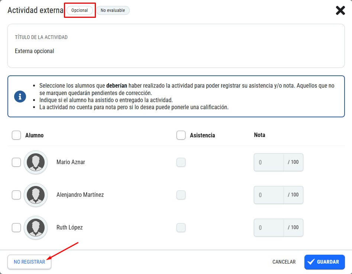Save with the GUARDAR button
The image size is (352, 274).
[324, 262]
